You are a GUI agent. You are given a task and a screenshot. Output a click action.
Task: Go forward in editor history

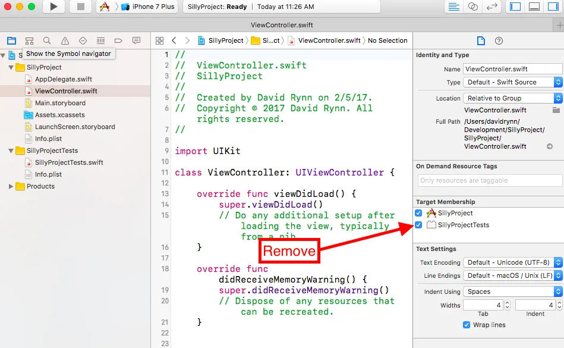click(187, 40)
